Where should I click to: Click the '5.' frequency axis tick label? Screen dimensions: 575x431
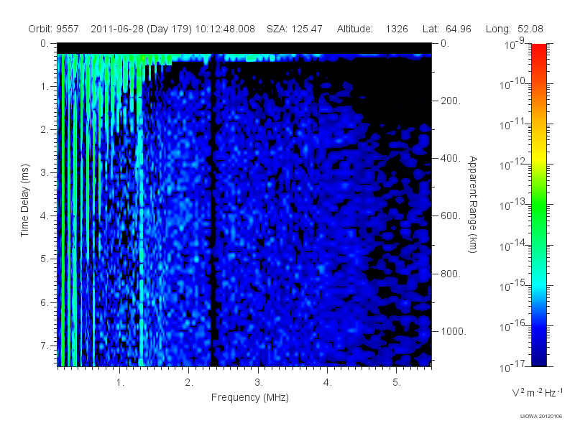[397, 383]
